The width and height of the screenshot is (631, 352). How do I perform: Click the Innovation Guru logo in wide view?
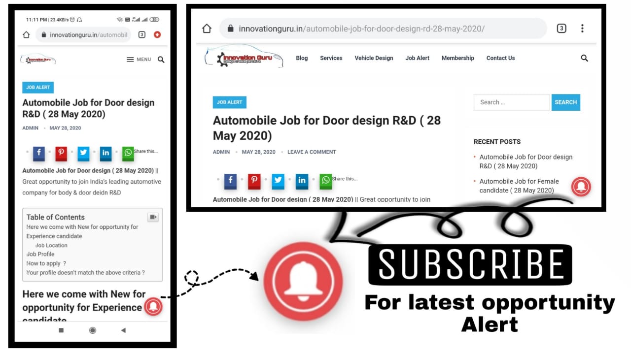(244, 57)
